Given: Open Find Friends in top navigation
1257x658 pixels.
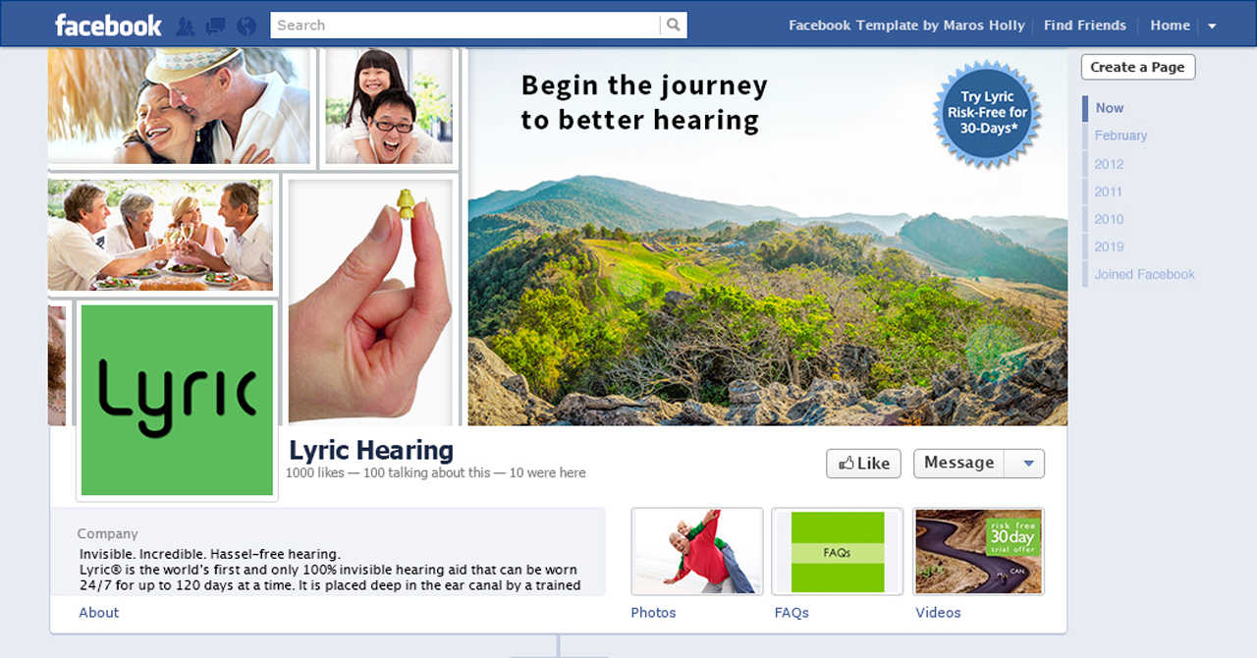Looking at the screenshot, I should click(1084, 26).
